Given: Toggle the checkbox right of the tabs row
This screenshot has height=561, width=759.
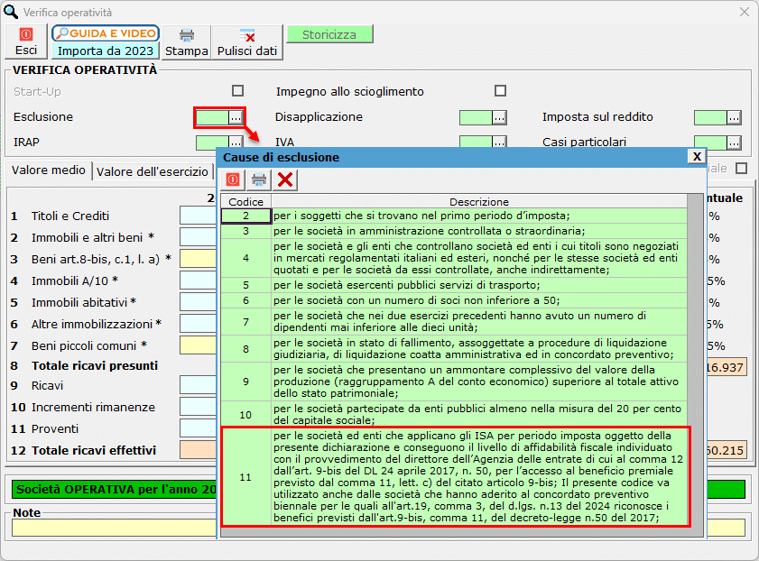Looking at the screenshot, I should tap(741, 169).
